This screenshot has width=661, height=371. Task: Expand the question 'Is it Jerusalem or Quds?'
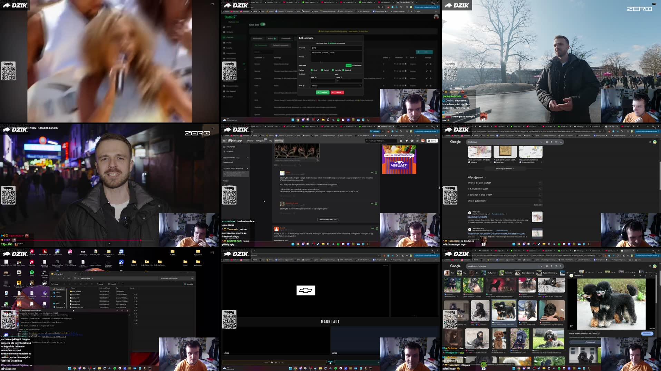541,189
